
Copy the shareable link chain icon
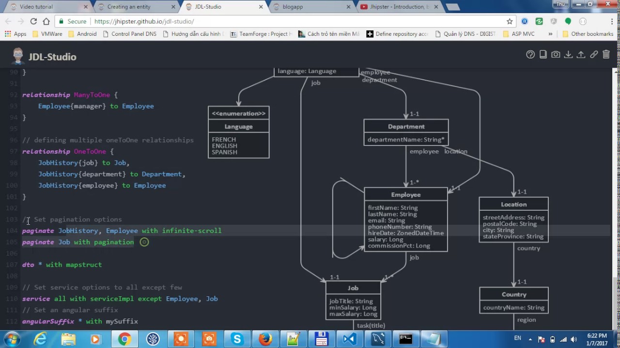pos(593,55)
